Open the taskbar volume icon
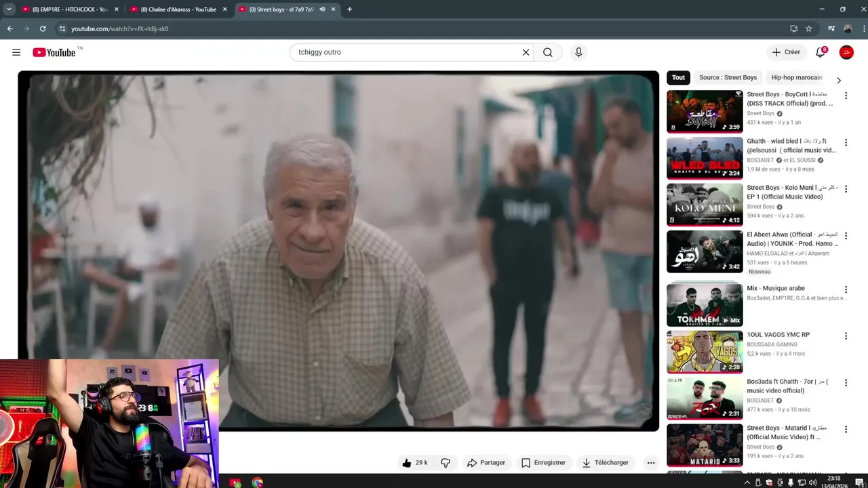The height and width of the screenshot is (488, 868). [812, 483]
